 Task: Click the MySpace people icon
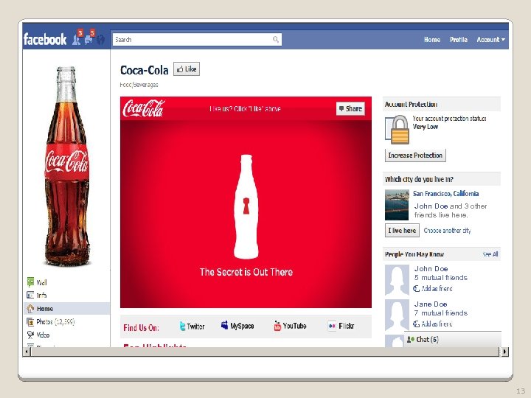(x=224, y=325)
